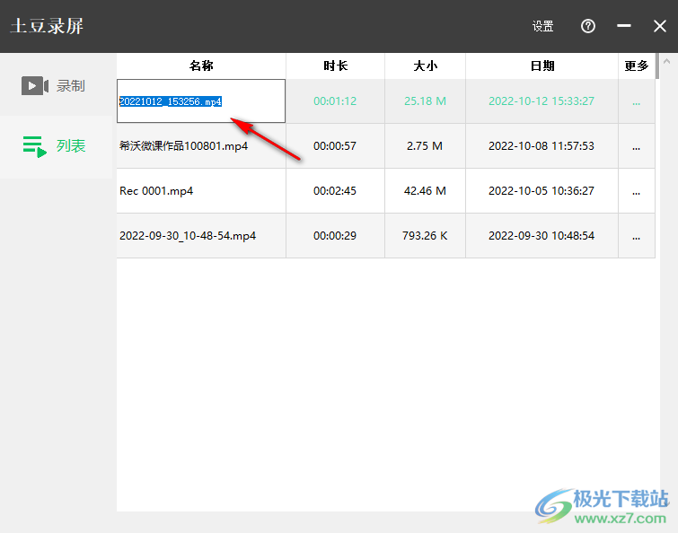Screen dimensions: 678x533
Task: Minimize the 土豆录屏 window
Action: click(623, 26)
